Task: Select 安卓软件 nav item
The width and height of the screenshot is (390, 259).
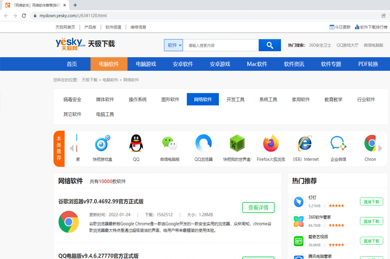Action: (183, 64)
